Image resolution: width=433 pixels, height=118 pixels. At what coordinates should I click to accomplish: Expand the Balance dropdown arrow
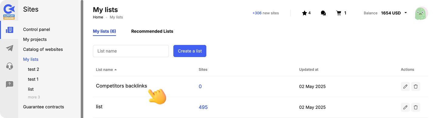[x=406, y=13]
